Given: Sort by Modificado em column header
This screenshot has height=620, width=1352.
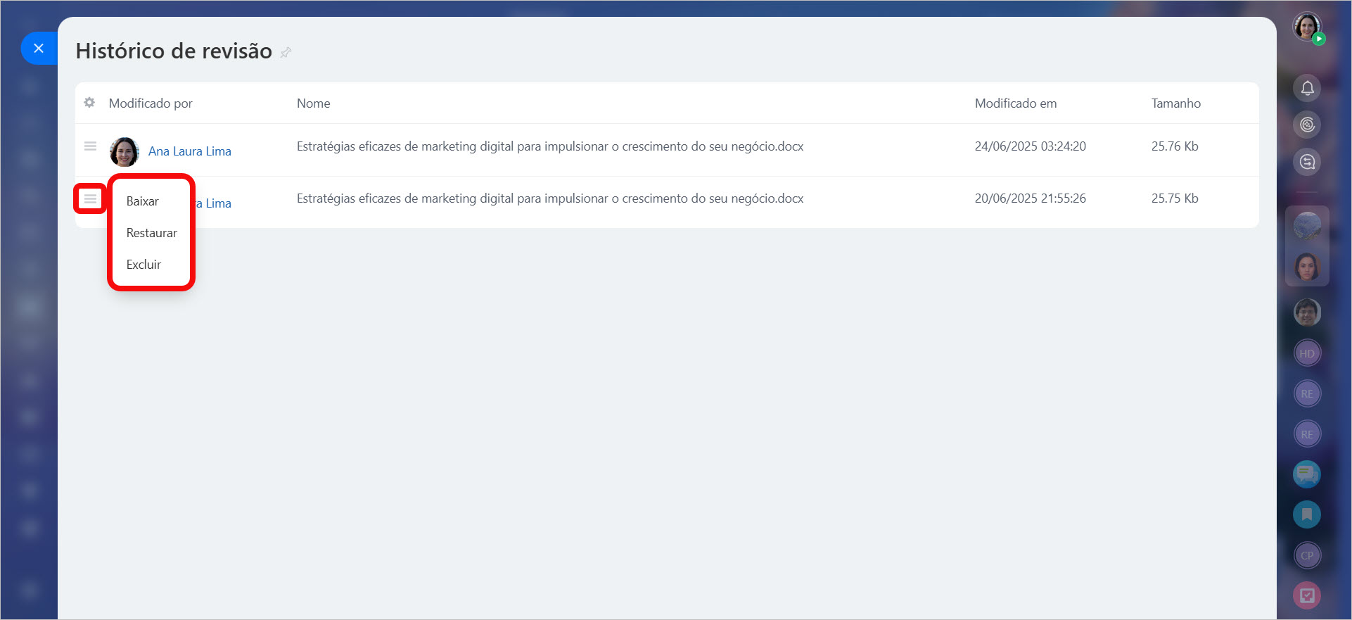Looking at the screenshot, I should pyautogui.click(x=1016, y=103).
